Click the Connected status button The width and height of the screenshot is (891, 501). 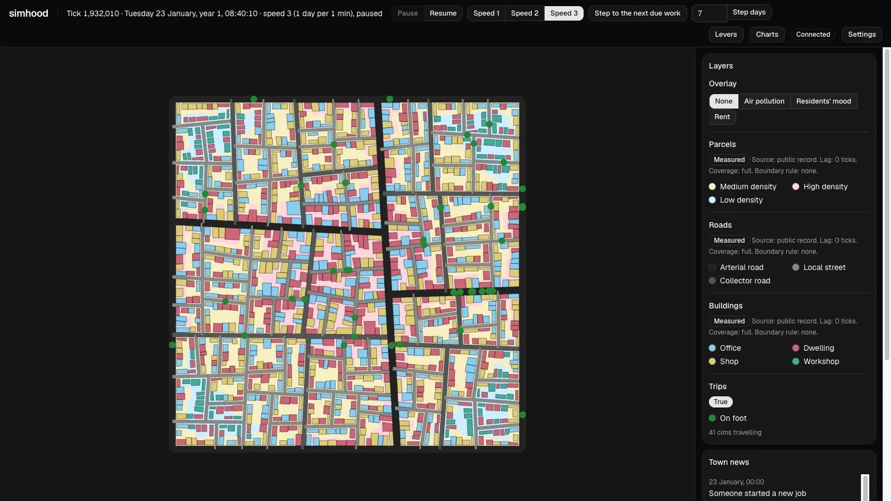(813, 35)
